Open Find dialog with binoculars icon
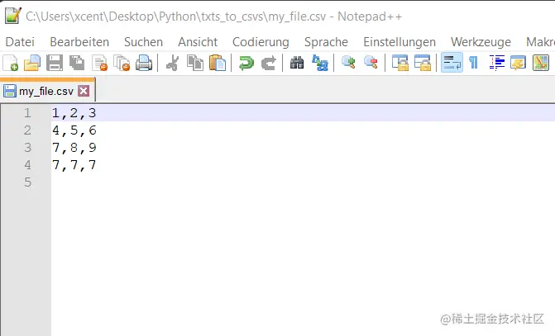 297,63
